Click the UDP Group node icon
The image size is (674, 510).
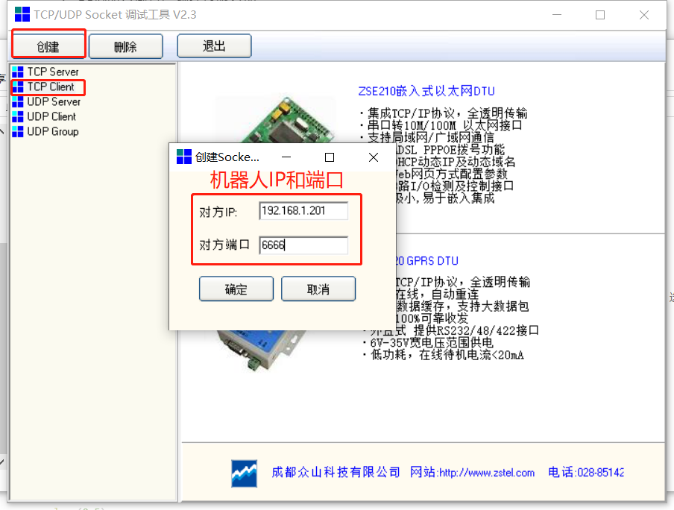[18, 131]
